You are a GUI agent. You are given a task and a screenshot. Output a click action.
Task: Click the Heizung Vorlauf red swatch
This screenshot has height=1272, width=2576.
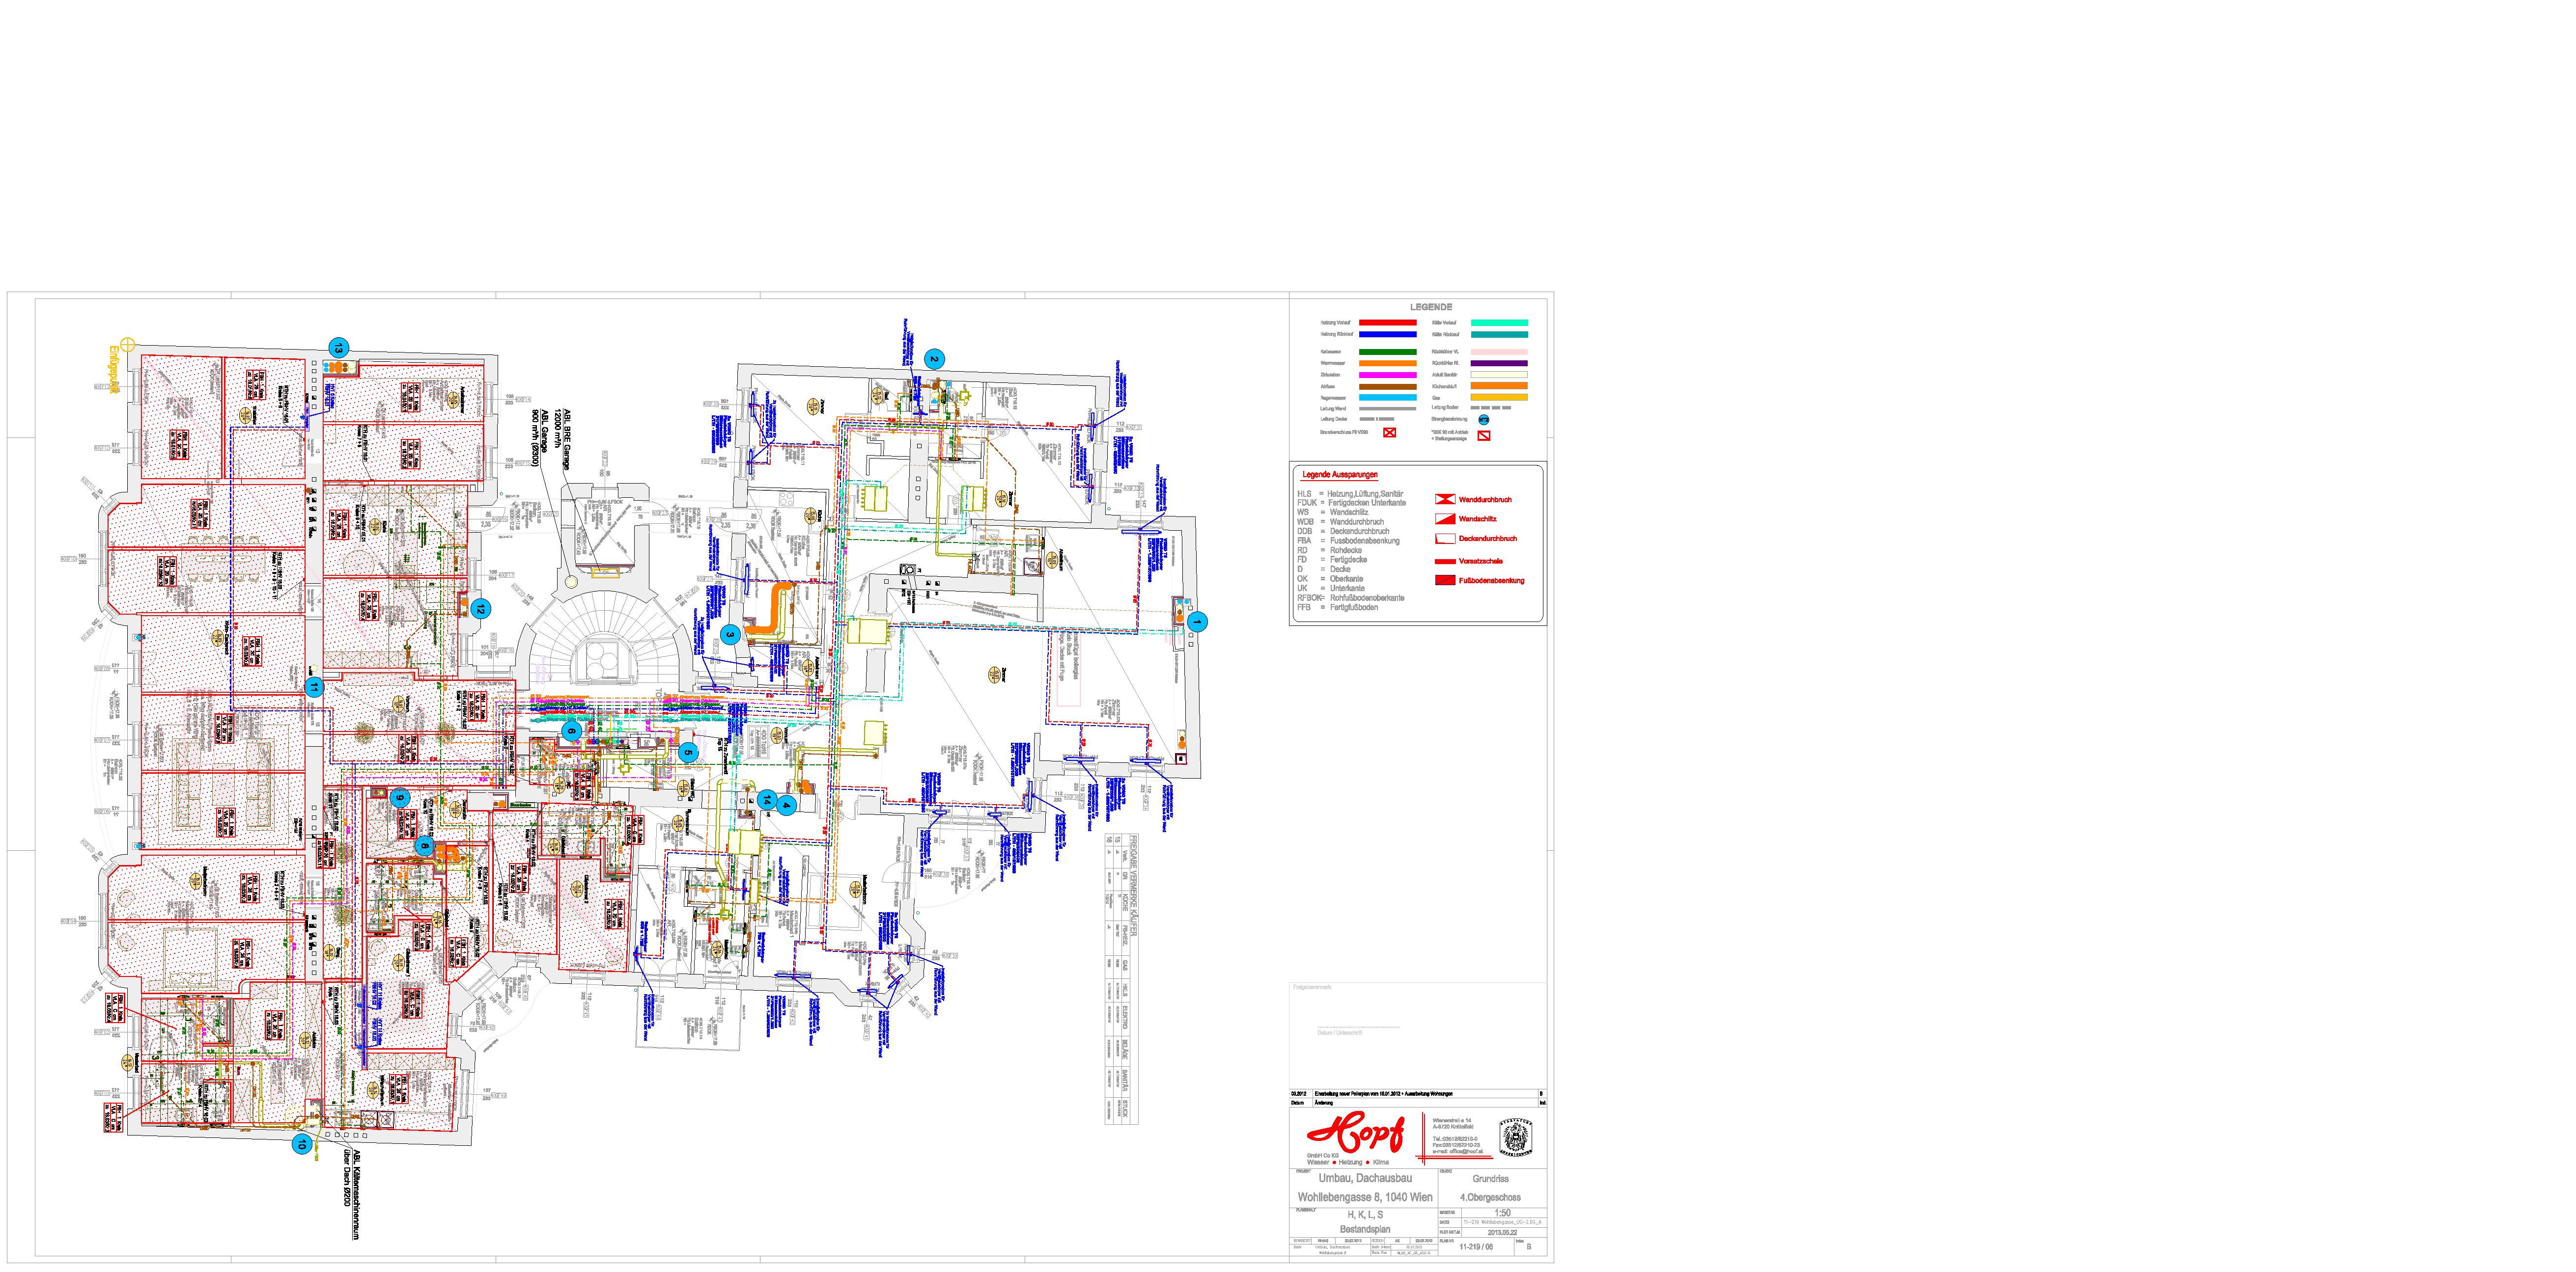1387,323
